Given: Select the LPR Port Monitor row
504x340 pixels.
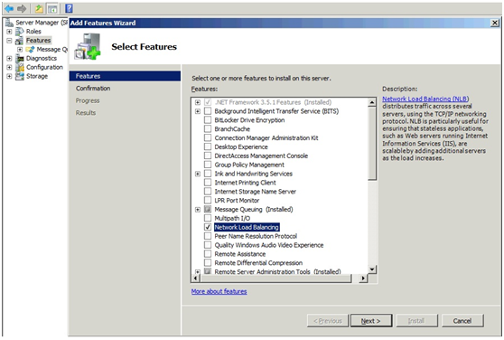Looking at the screenshot, I should pos(237,201).
